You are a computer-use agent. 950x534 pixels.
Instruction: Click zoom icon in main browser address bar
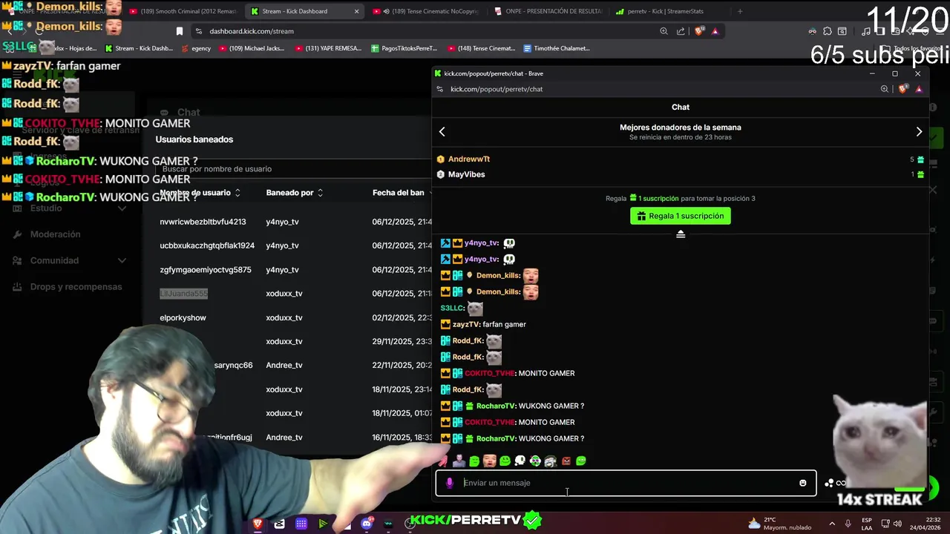click(664, 31)
